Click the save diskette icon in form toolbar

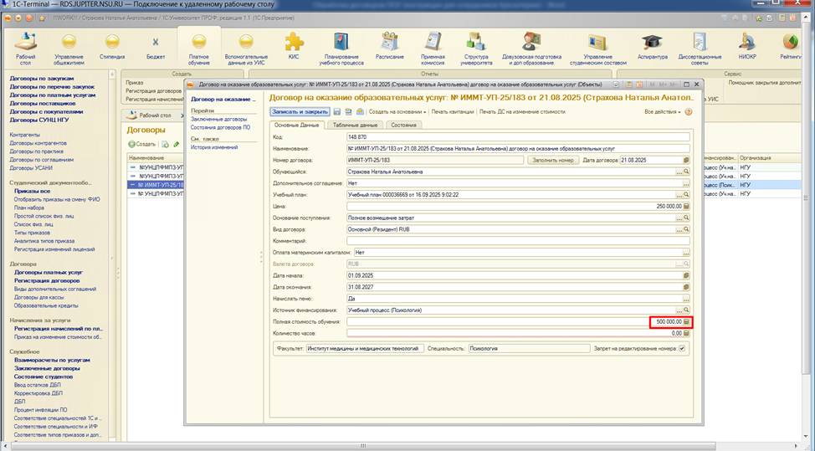click(x=336, y=111)
